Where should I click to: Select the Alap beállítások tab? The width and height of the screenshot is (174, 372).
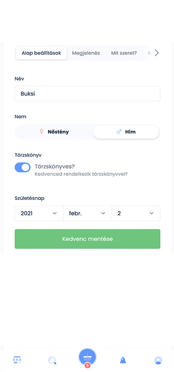coord(41,53)
